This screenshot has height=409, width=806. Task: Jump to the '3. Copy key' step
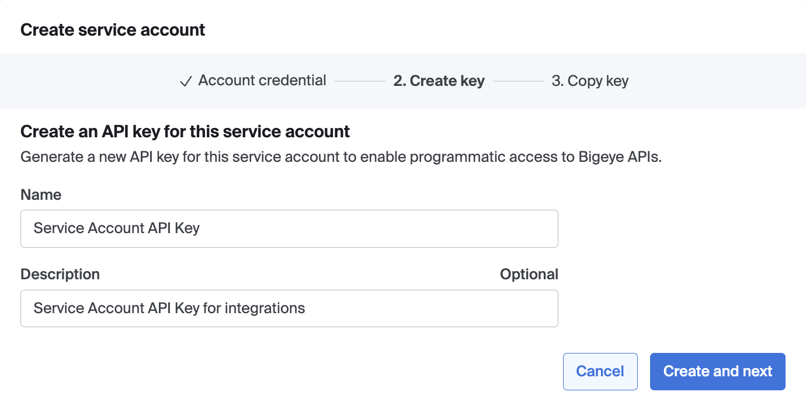pos(590,81)
